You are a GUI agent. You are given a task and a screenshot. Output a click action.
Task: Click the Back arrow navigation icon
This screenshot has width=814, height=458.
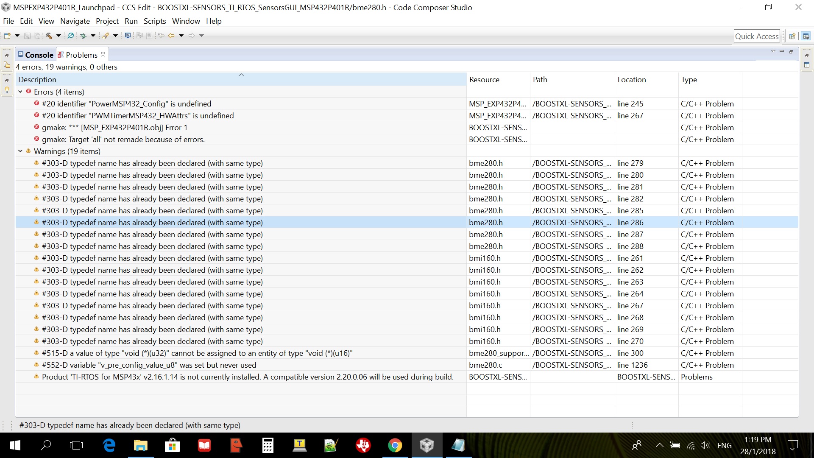pos(171,36)
